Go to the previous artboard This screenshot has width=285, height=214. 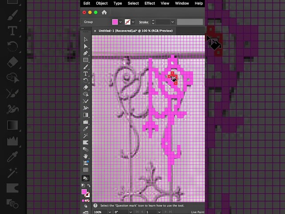tap(142, 212)
